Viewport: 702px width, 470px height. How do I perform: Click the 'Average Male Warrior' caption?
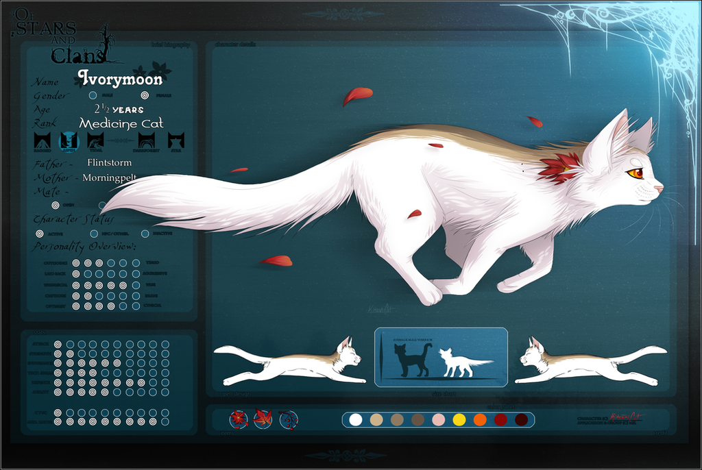coord(413,341)
